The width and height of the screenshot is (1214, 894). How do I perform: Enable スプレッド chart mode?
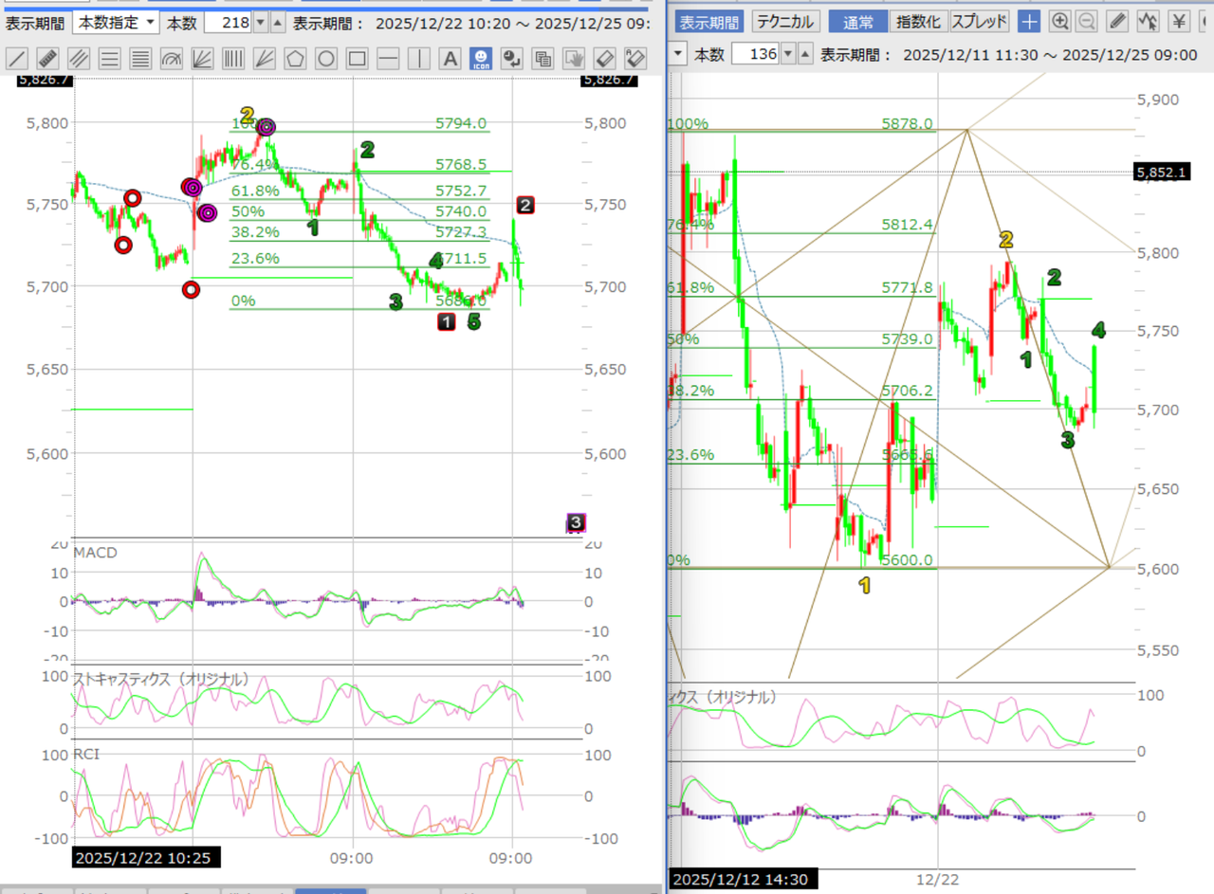(x=980, y=21)
